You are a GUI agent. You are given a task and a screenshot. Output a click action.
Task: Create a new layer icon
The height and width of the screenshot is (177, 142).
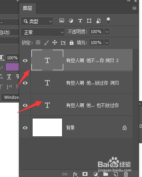116,174
